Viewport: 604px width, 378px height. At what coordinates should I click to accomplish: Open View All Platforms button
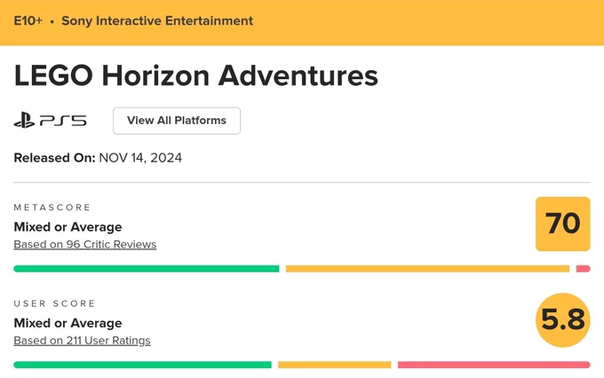pyautogui.click(x=177, y=121)
